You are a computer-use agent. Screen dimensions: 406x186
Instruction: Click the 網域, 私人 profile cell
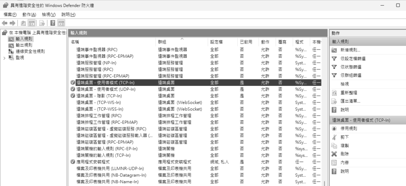click(x=220, y=162)
